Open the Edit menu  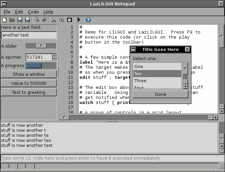(19, 12)
